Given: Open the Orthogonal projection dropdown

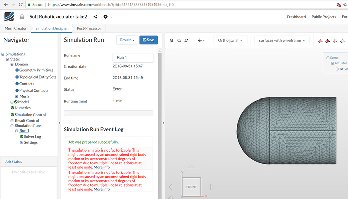Looking at the screenshot, I should click(x=230, y=40).
